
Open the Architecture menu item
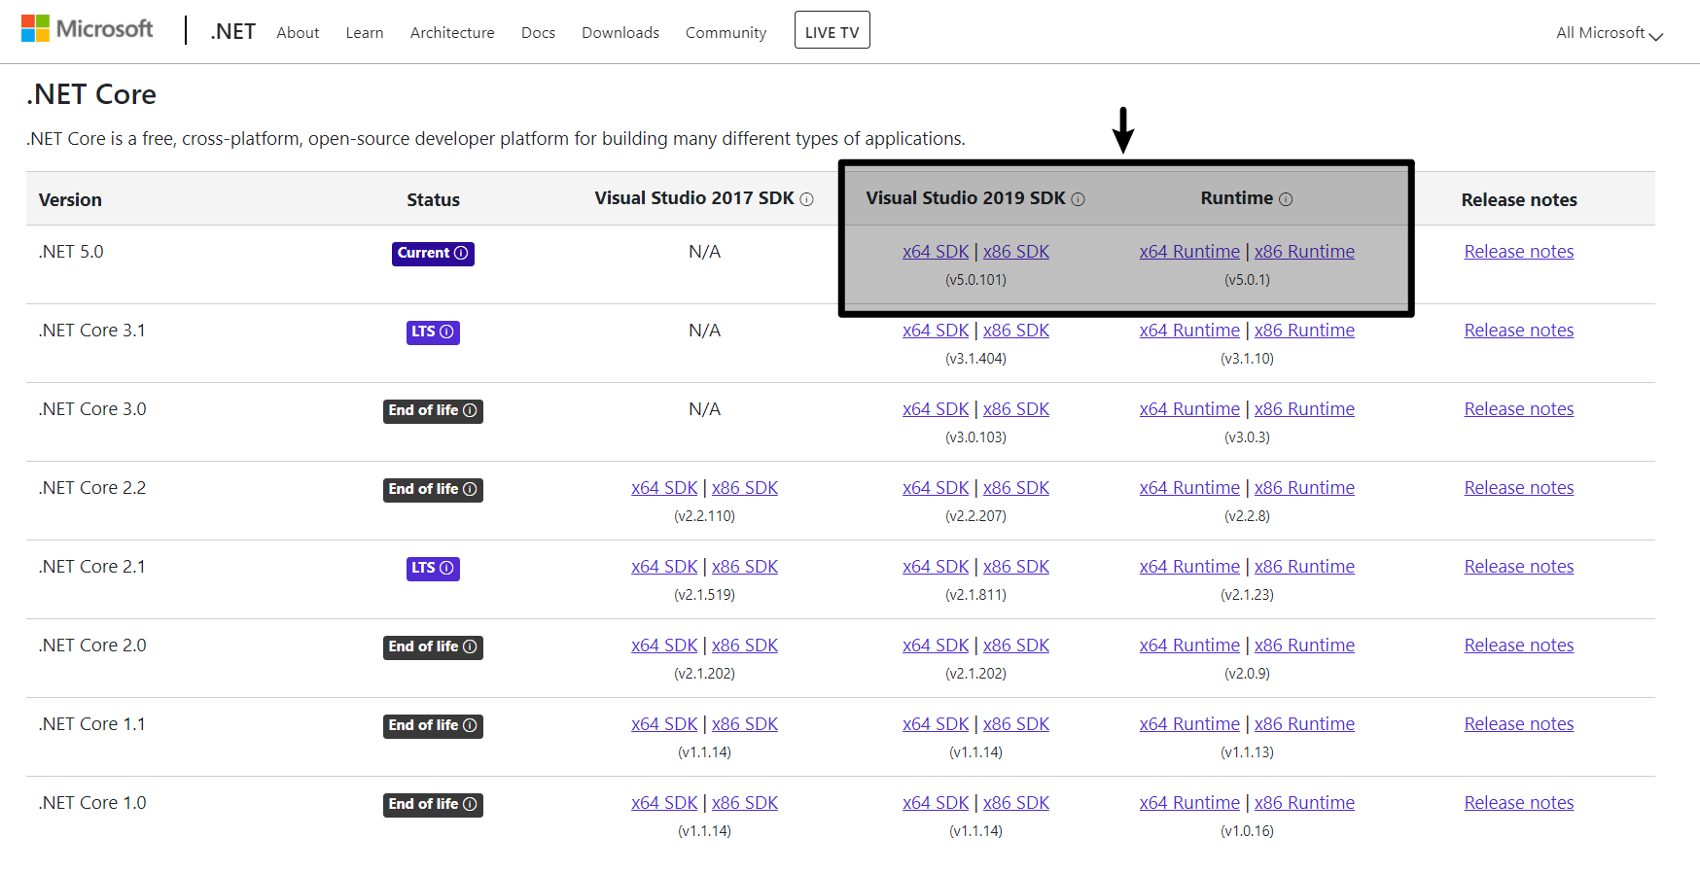452,33
